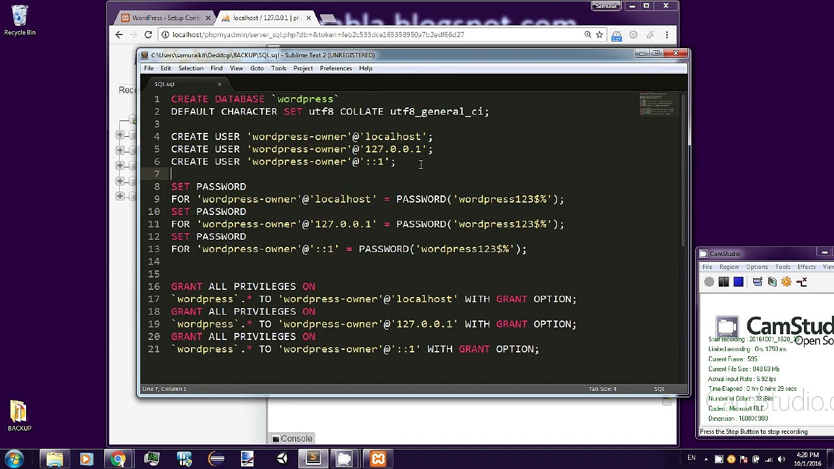Open the Windows Start menu

tap(14, 459)
